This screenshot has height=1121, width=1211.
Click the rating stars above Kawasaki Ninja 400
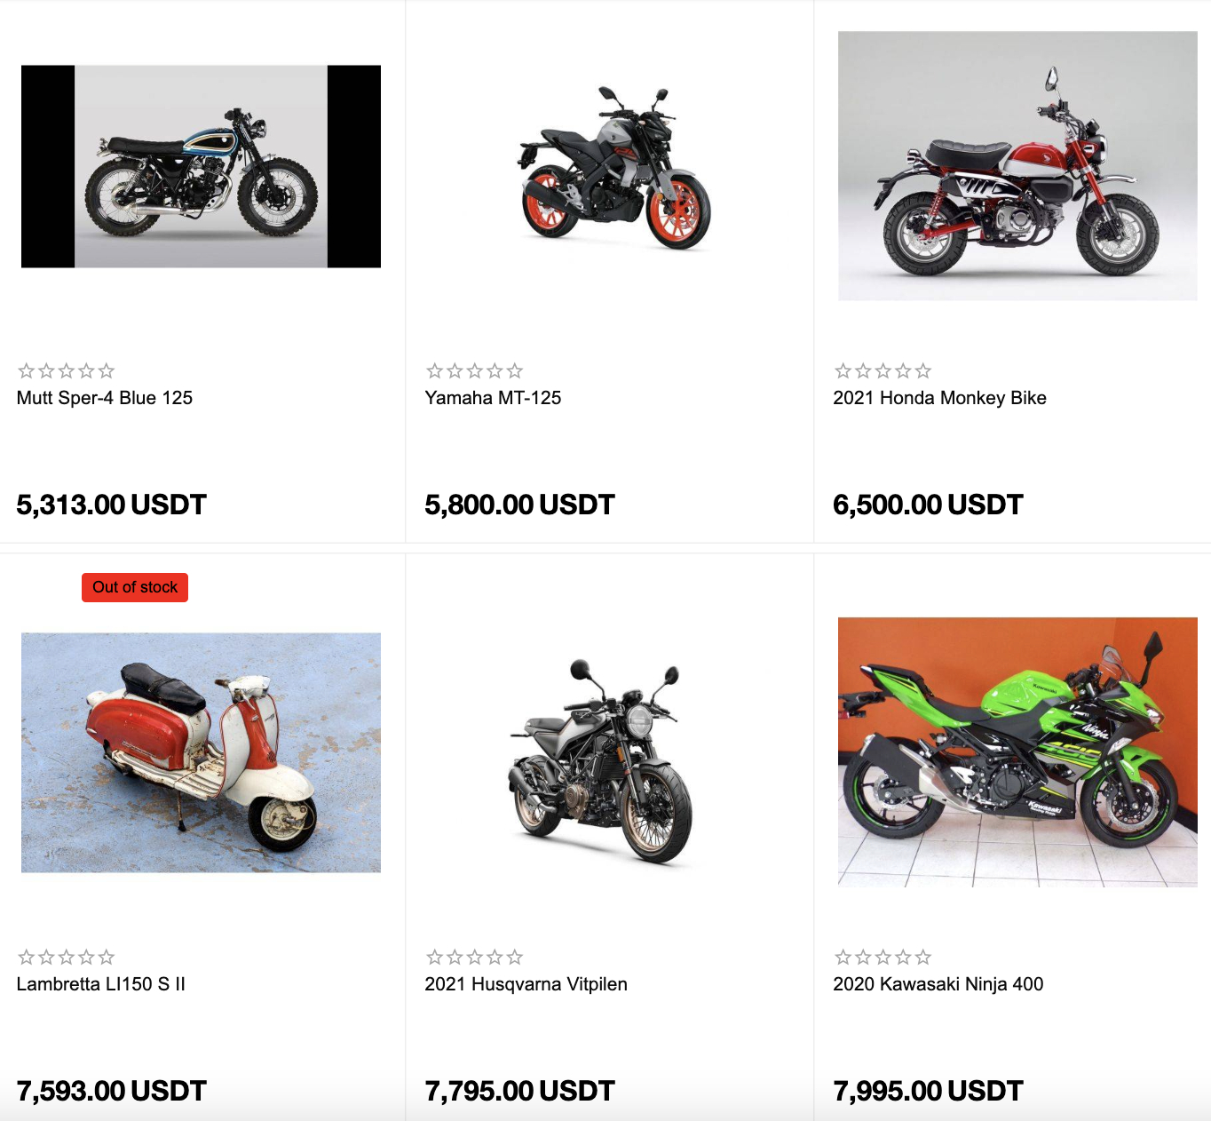tap(883, 957)
